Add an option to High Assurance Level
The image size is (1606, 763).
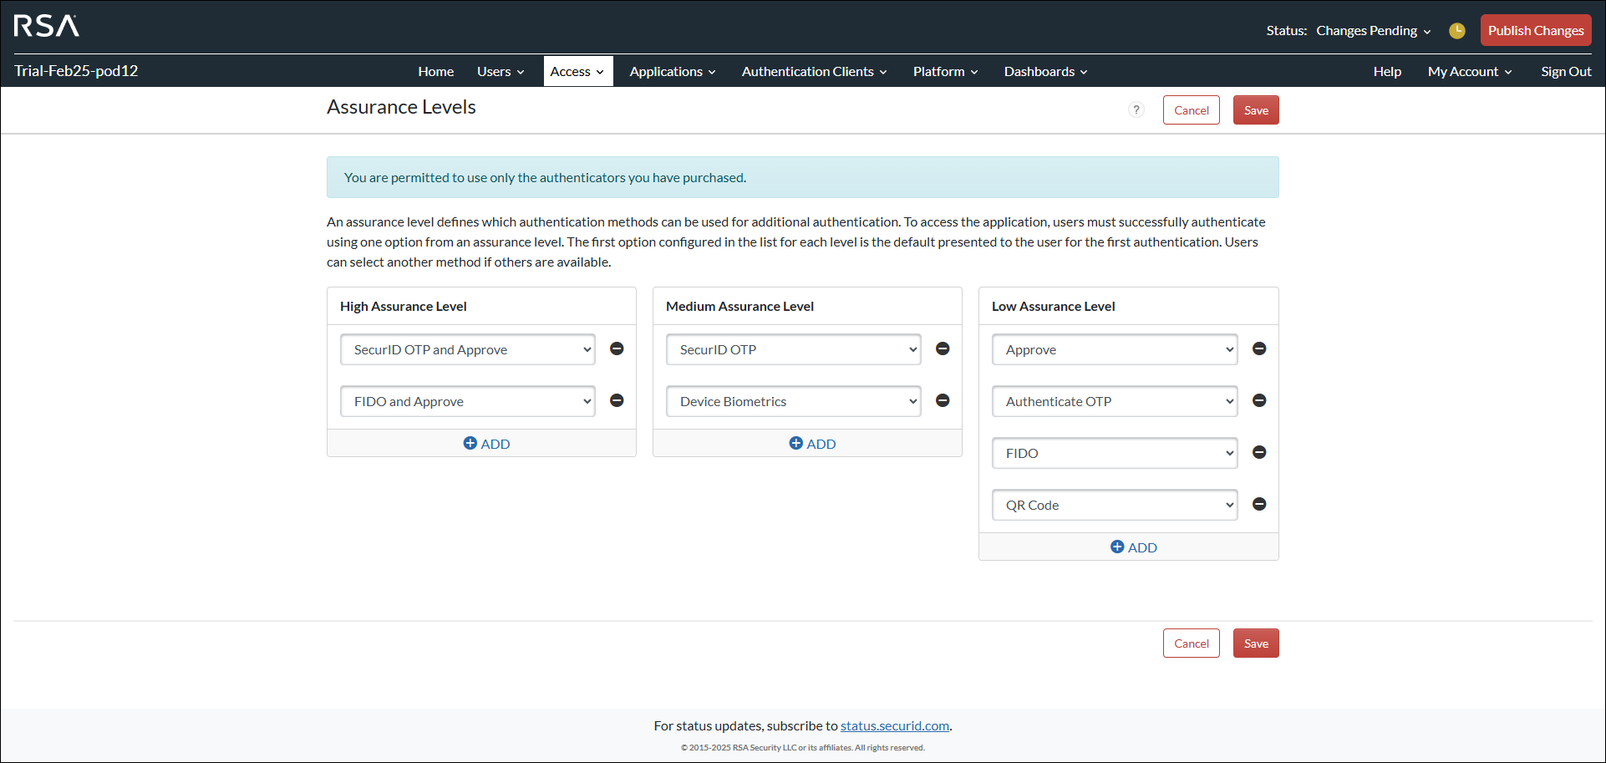click(486, 444)
